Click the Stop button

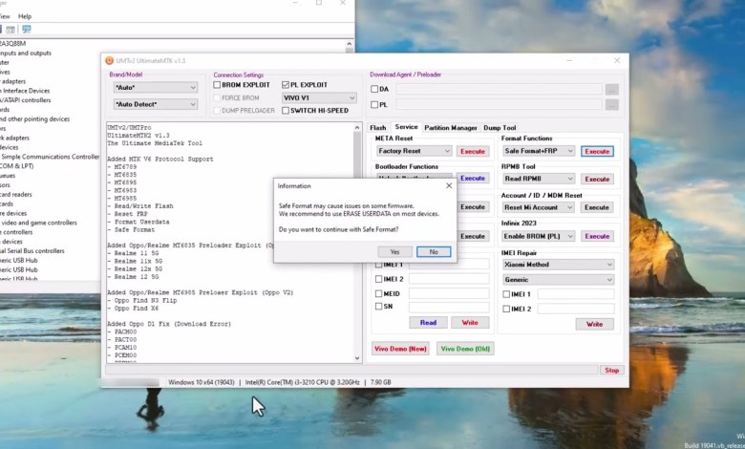coord(611,370)
